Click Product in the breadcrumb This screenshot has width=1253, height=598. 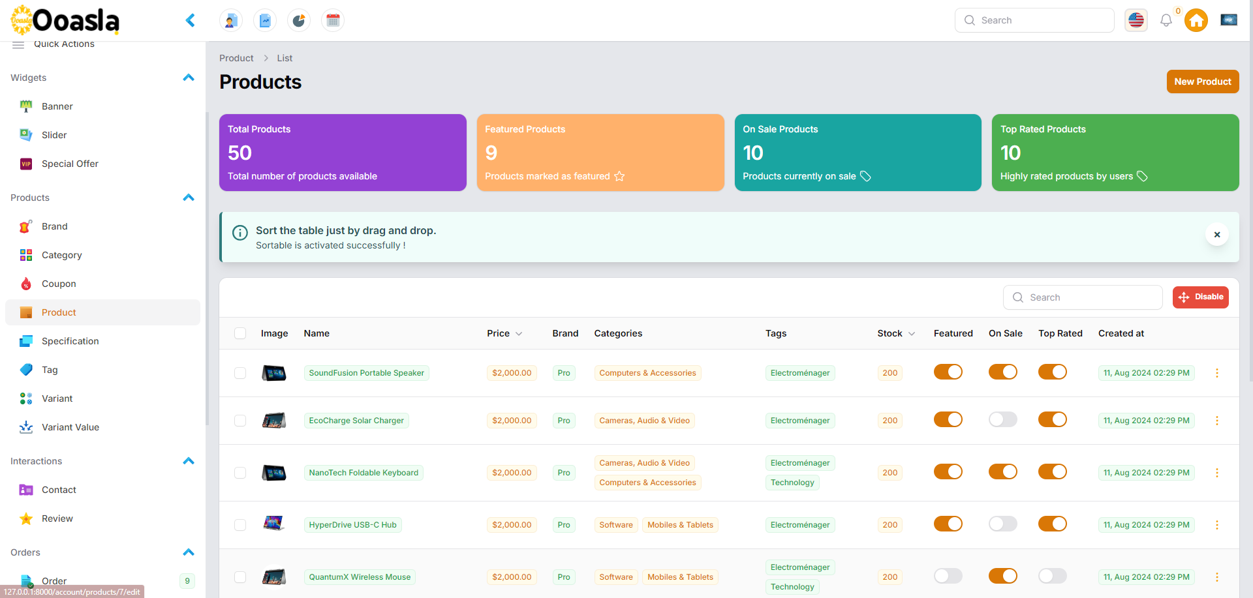(x=236, y=58)
